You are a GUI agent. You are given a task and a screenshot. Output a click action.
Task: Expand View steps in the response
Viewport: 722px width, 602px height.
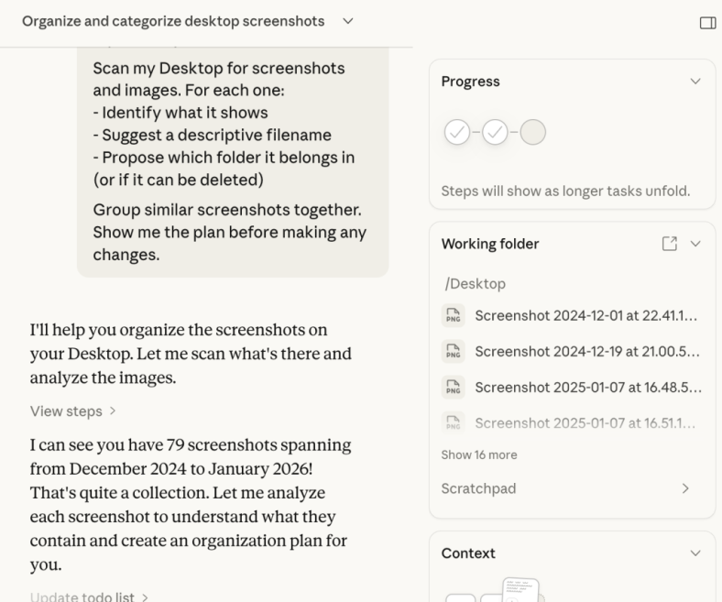[x=72, y=411]
